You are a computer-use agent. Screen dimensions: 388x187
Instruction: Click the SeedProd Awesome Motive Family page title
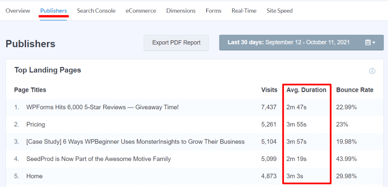[x=98, y=159]
